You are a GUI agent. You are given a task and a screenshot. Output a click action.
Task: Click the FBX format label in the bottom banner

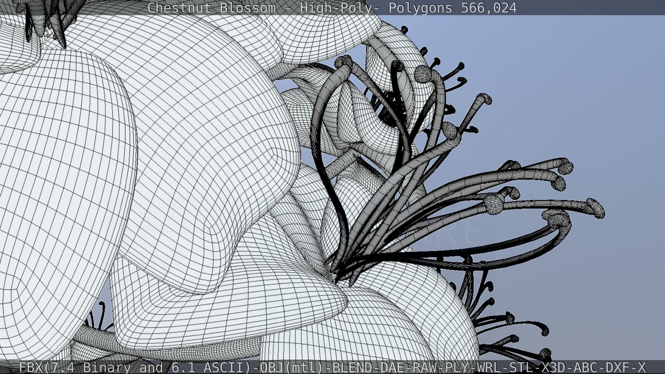click(31, 368)
